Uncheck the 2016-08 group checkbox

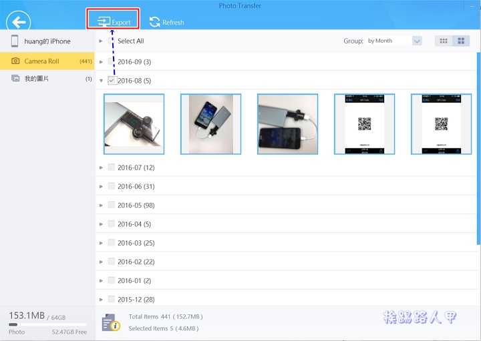click(112, 81)
